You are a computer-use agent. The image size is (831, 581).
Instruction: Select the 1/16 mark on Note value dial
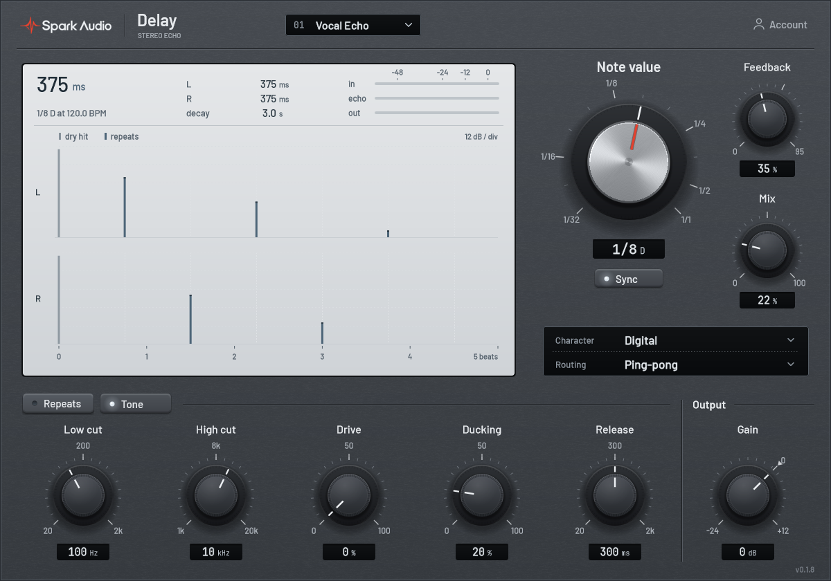[x=548, y=156]
